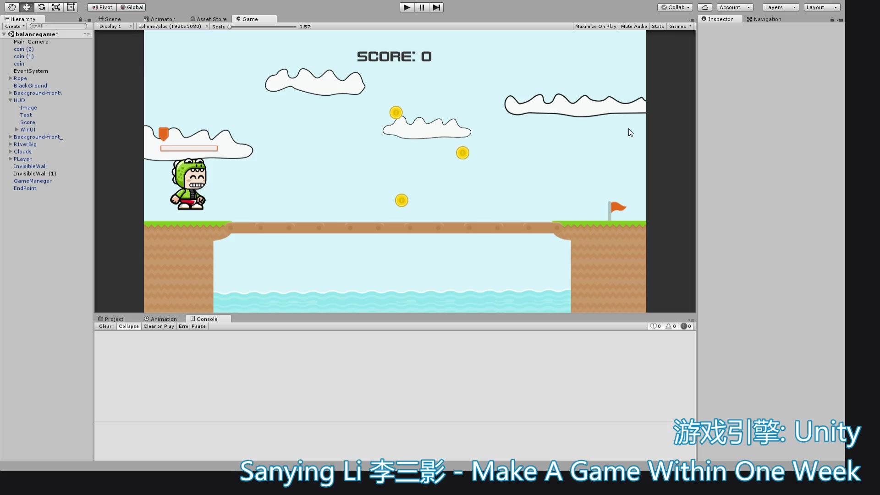This screenshot has height=495, width=880.
Task: Toggle Maximize On Play
Action: coord(595,27)
